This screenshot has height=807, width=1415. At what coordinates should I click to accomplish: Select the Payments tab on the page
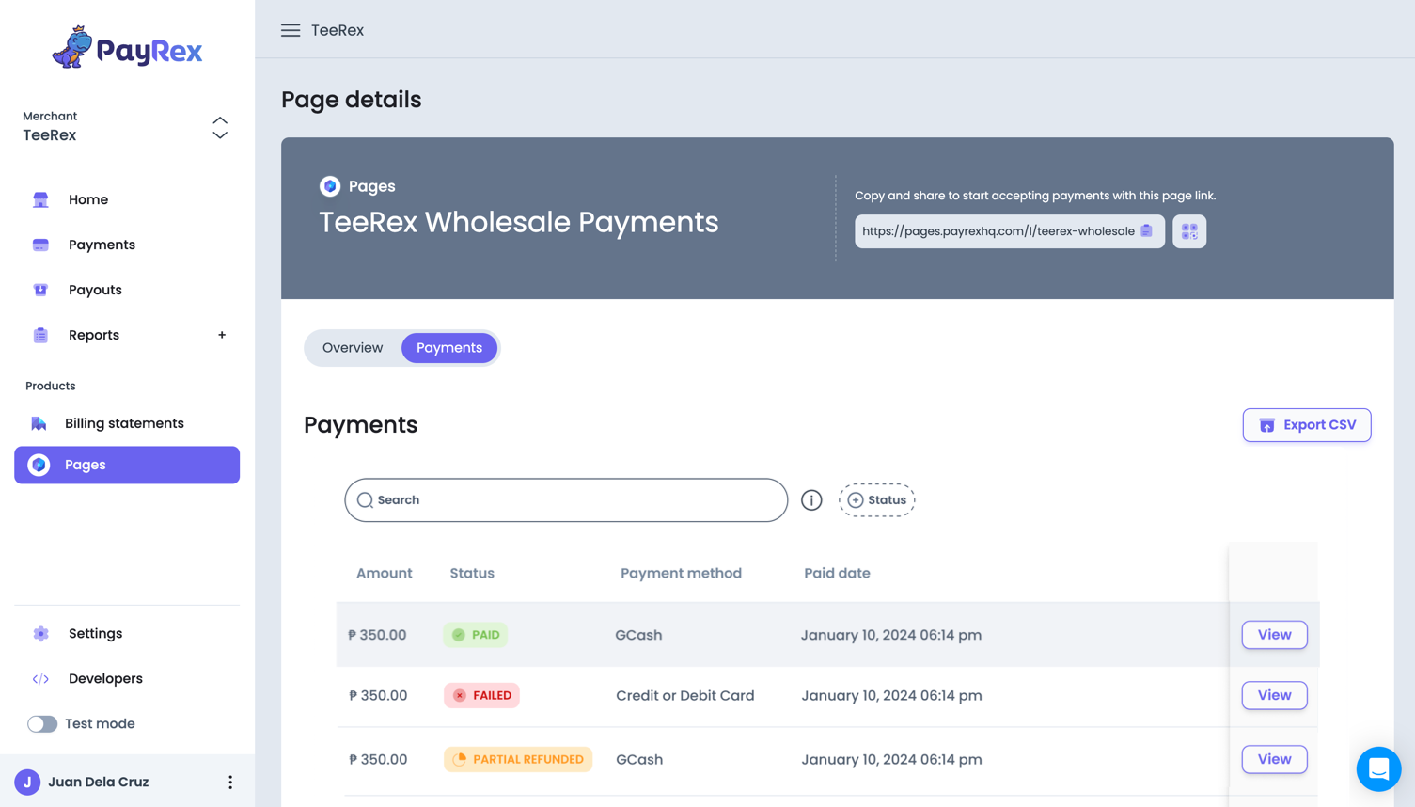click(x=449, y=347)
